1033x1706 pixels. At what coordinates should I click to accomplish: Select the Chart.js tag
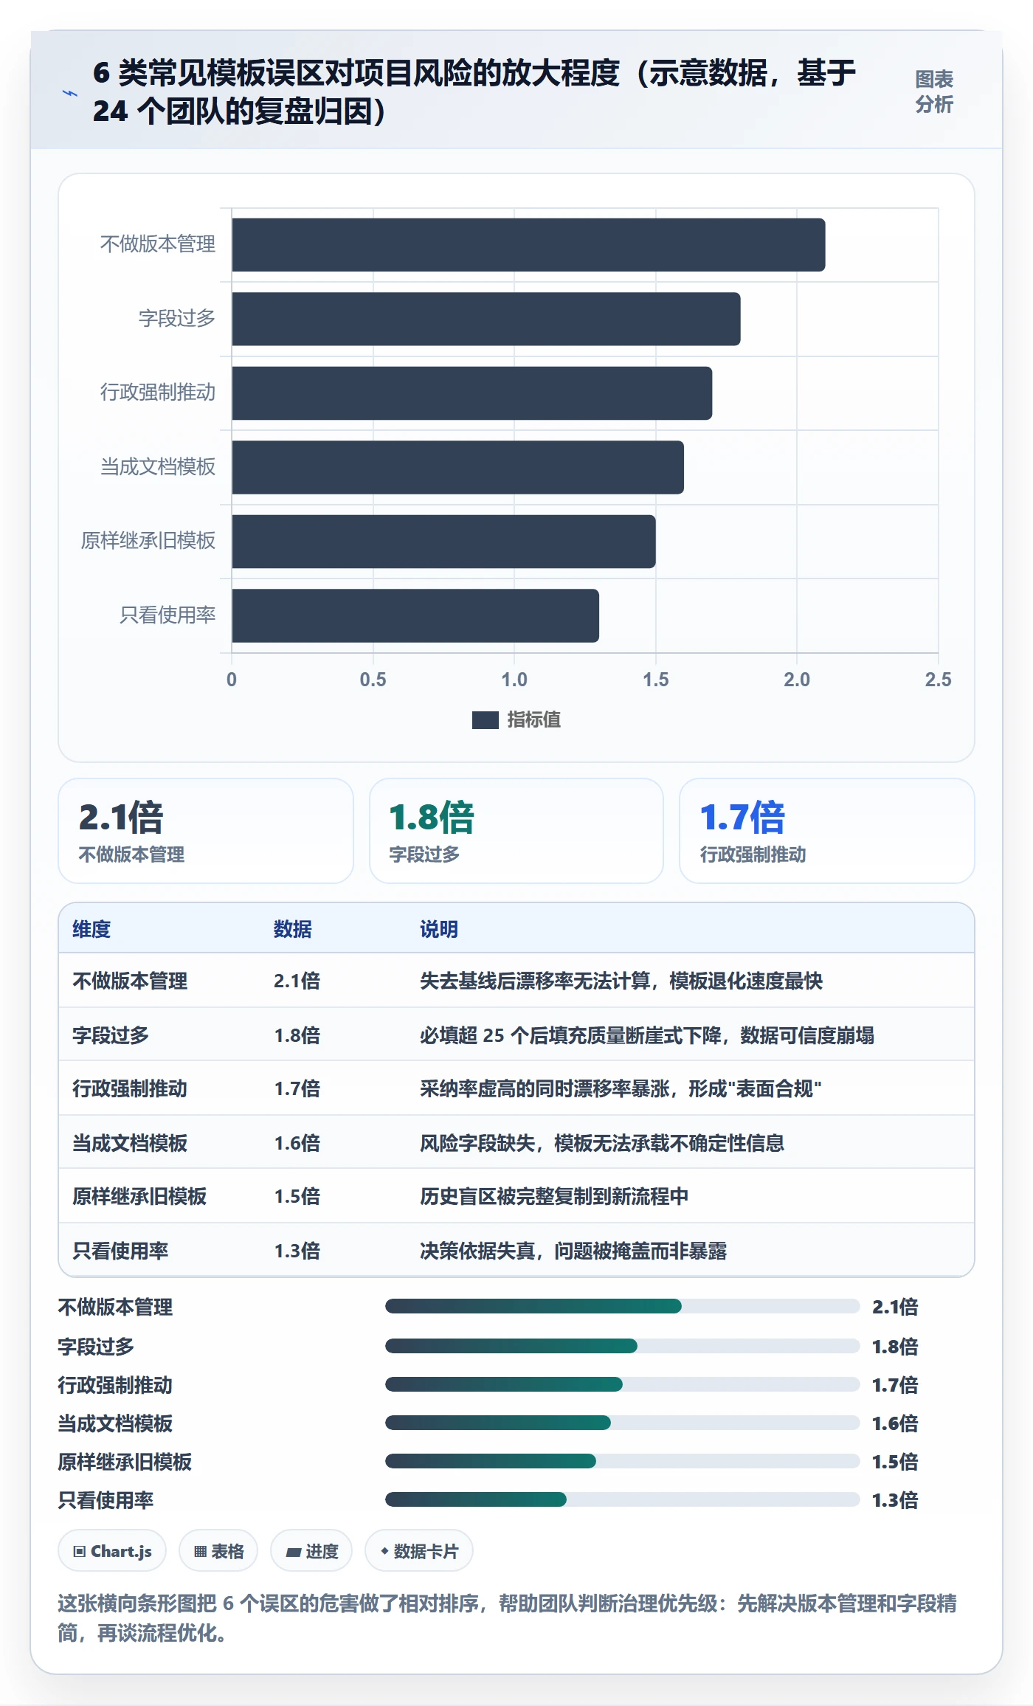pos(112,1551)
